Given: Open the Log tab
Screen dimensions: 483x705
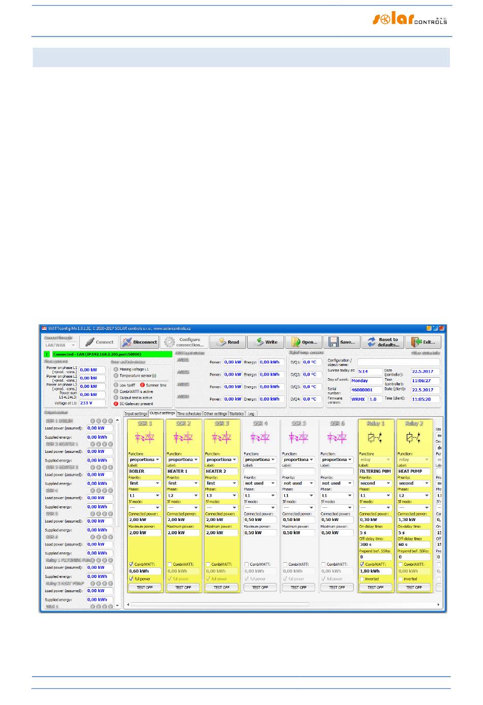Looking at the screenshot, I should pos(251,414).
